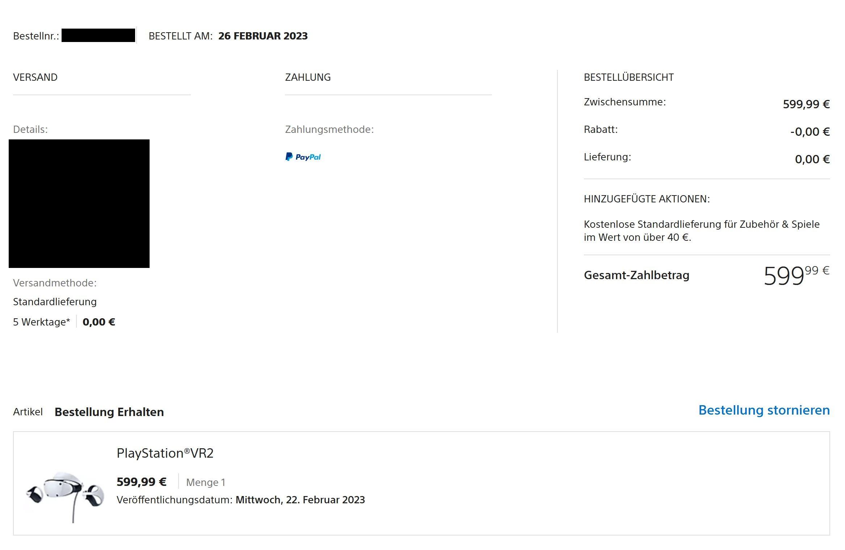
Task: Click the shipping cost 0,00 € under Standardlieferung
Action: tap(99, 322)
